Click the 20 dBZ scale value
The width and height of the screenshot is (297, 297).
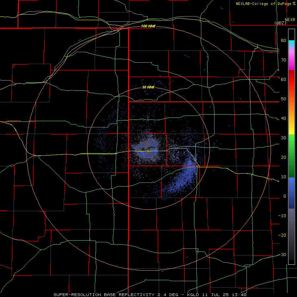click(x=283, y=157)
